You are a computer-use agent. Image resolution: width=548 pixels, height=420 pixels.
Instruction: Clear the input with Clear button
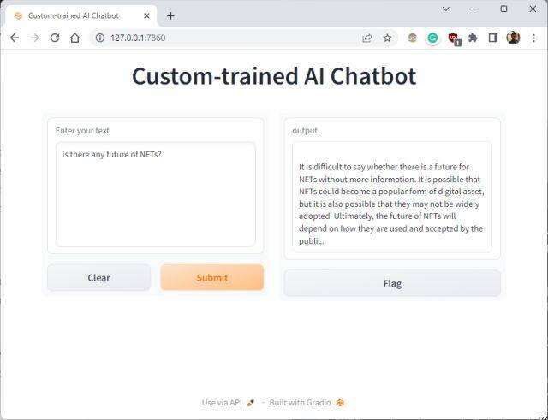tap(99, 277)
